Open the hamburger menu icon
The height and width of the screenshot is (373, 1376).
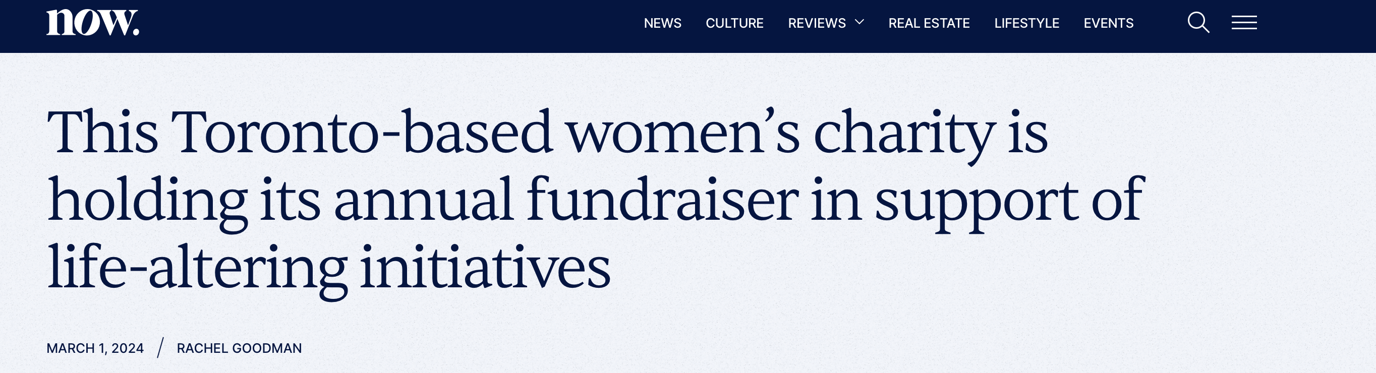[1244, 23]
